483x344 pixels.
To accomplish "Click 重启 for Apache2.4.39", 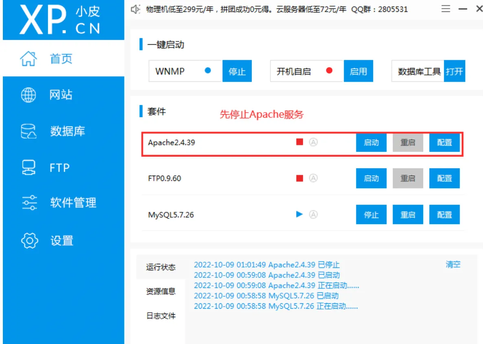I will (x=408, y=142).
